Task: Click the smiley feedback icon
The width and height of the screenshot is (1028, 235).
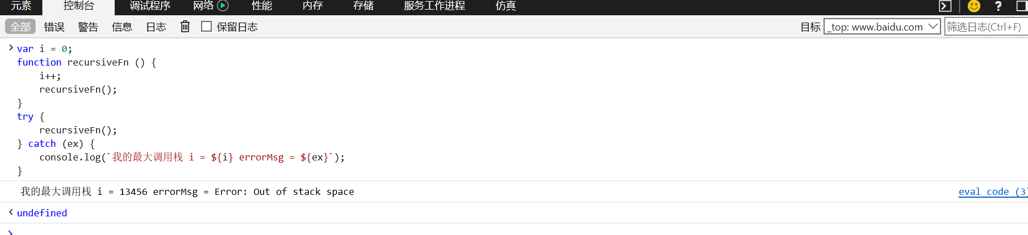Action: 974,6
